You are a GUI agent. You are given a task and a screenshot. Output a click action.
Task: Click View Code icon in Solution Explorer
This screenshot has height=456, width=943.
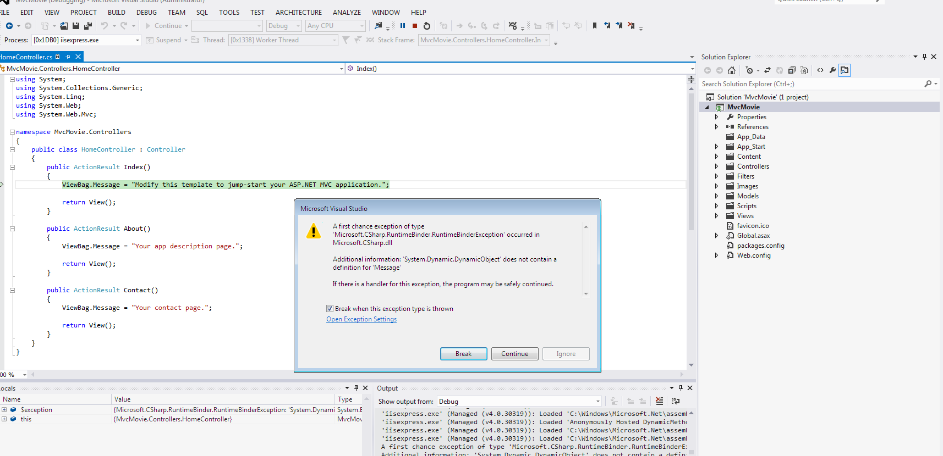click(x=820, y=70)
